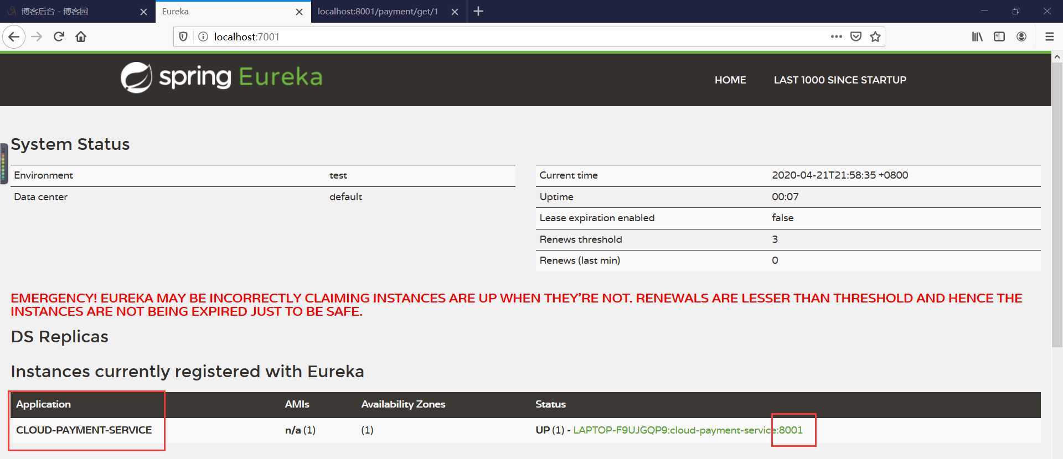
Task: Click the System Status heading
Action: pyautogui.click(x=70, y=144)
